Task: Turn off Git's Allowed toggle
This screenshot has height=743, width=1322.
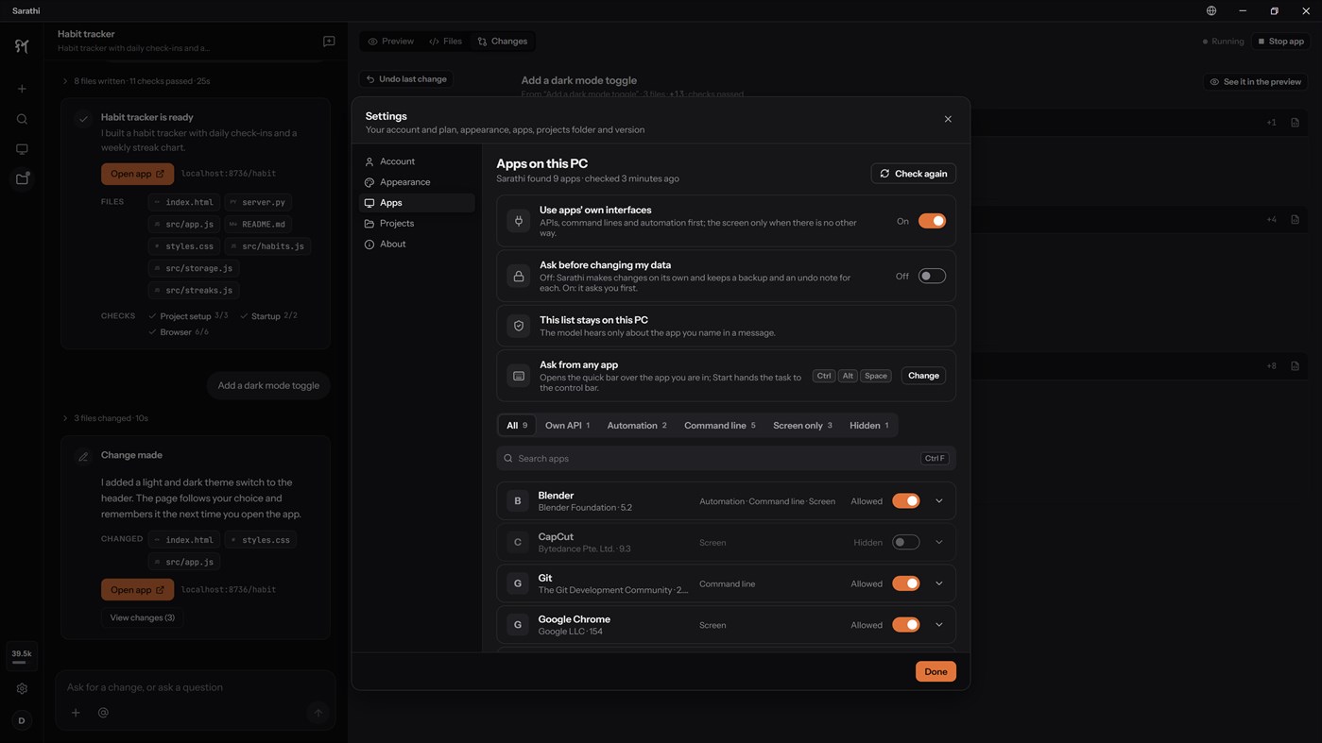Action: (905, 583)
